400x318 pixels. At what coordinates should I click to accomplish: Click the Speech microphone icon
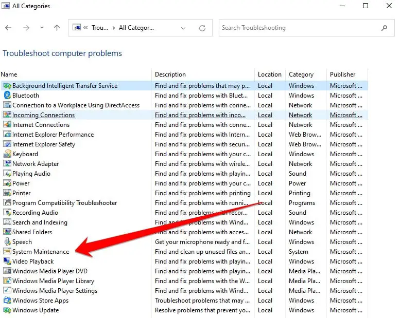[7, 242]
